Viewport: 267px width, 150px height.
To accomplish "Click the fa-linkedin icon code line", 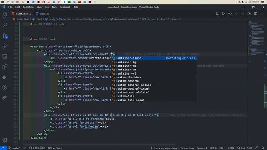I will pyautogui.click(x=79, y=127).
